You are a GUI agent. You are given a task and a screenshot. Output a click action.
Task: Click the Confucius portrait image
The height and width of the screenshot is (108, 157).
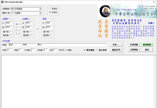pyautogui.click(x=105, y=11)
